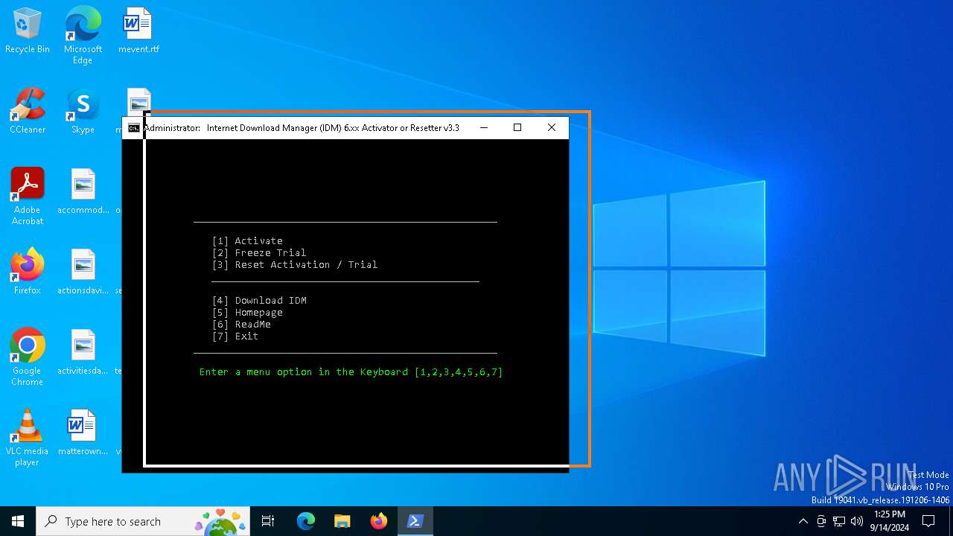Open Firefox from the taskbar
Viewport: 953px width, 536px height.
[379, 521]
